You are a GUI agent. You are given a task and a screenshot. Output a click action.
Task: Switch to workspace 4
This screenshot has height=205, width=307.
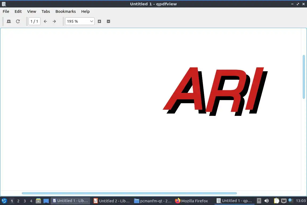31,201
